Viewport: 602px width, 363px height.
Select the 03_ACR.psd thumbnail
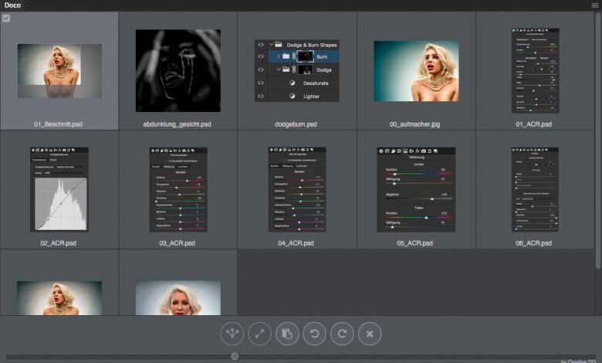pyautogui.click(x=178, y=189)
